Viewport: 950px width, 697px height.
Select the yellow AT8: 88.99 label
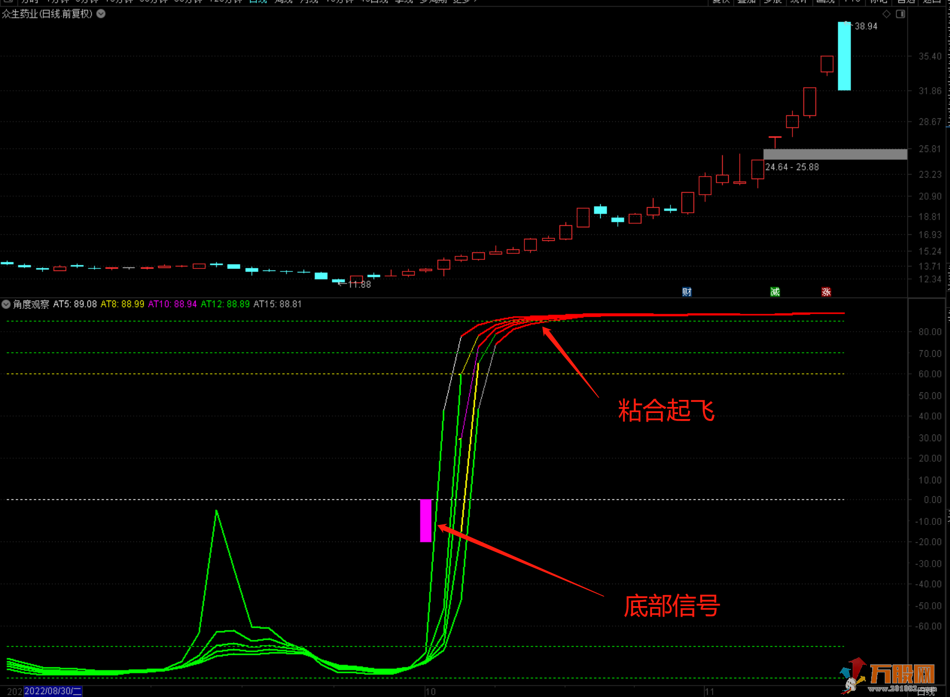(122, 304)
